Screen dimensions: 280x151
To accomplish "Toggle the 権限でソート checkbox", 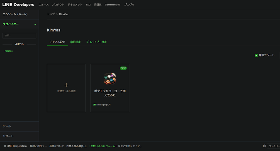I will [256, 55].
